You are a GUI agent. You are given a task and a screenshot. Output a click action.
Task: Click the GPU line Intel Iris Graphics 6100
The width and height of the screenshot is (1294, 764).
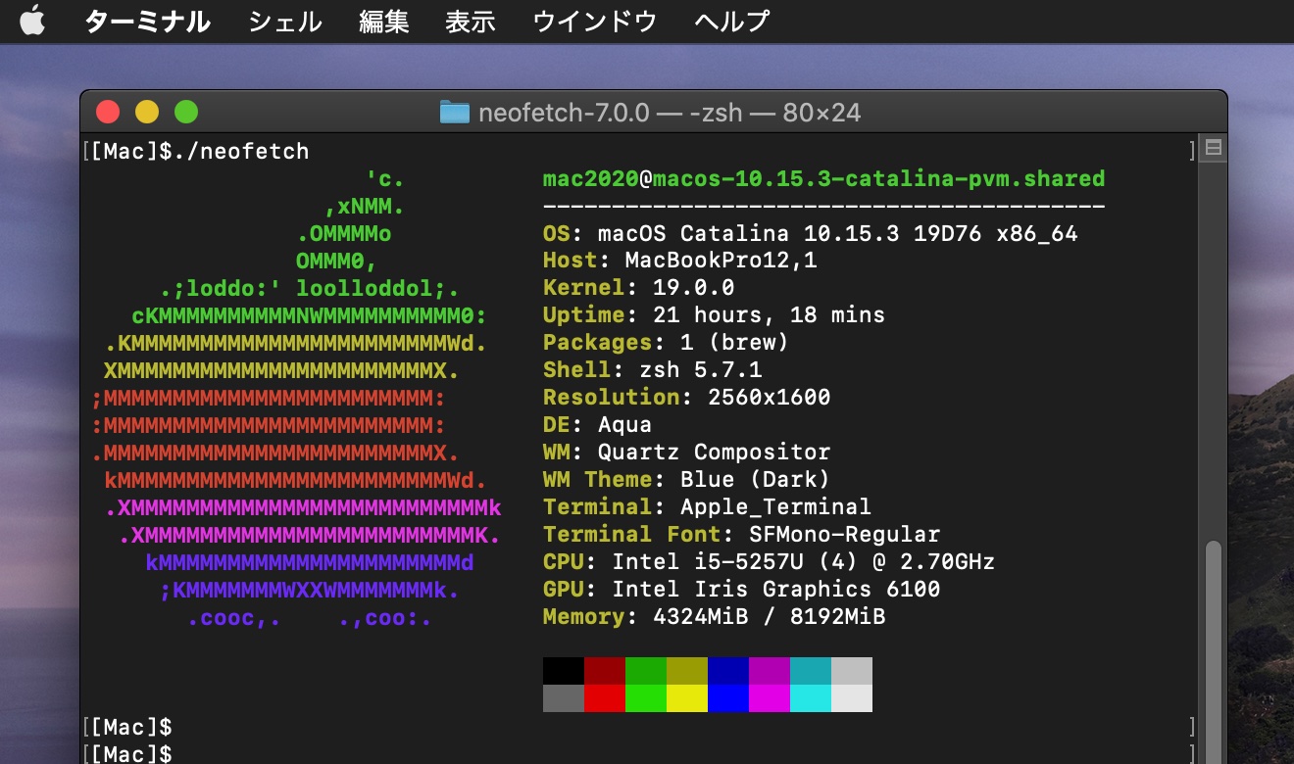(741, 591)
